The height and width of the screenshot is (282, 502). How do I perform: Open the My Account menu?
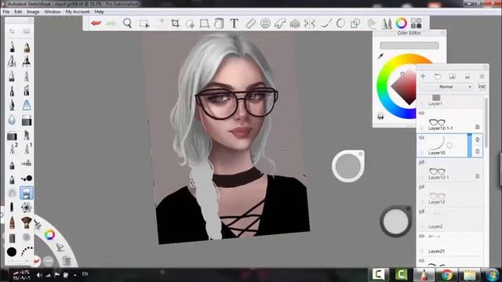click(78, 12)
